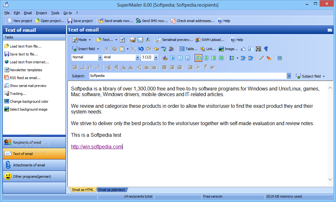Screen dimensions: 336x202
Task: Toggle Underline formatting
Action: point(188,58)
